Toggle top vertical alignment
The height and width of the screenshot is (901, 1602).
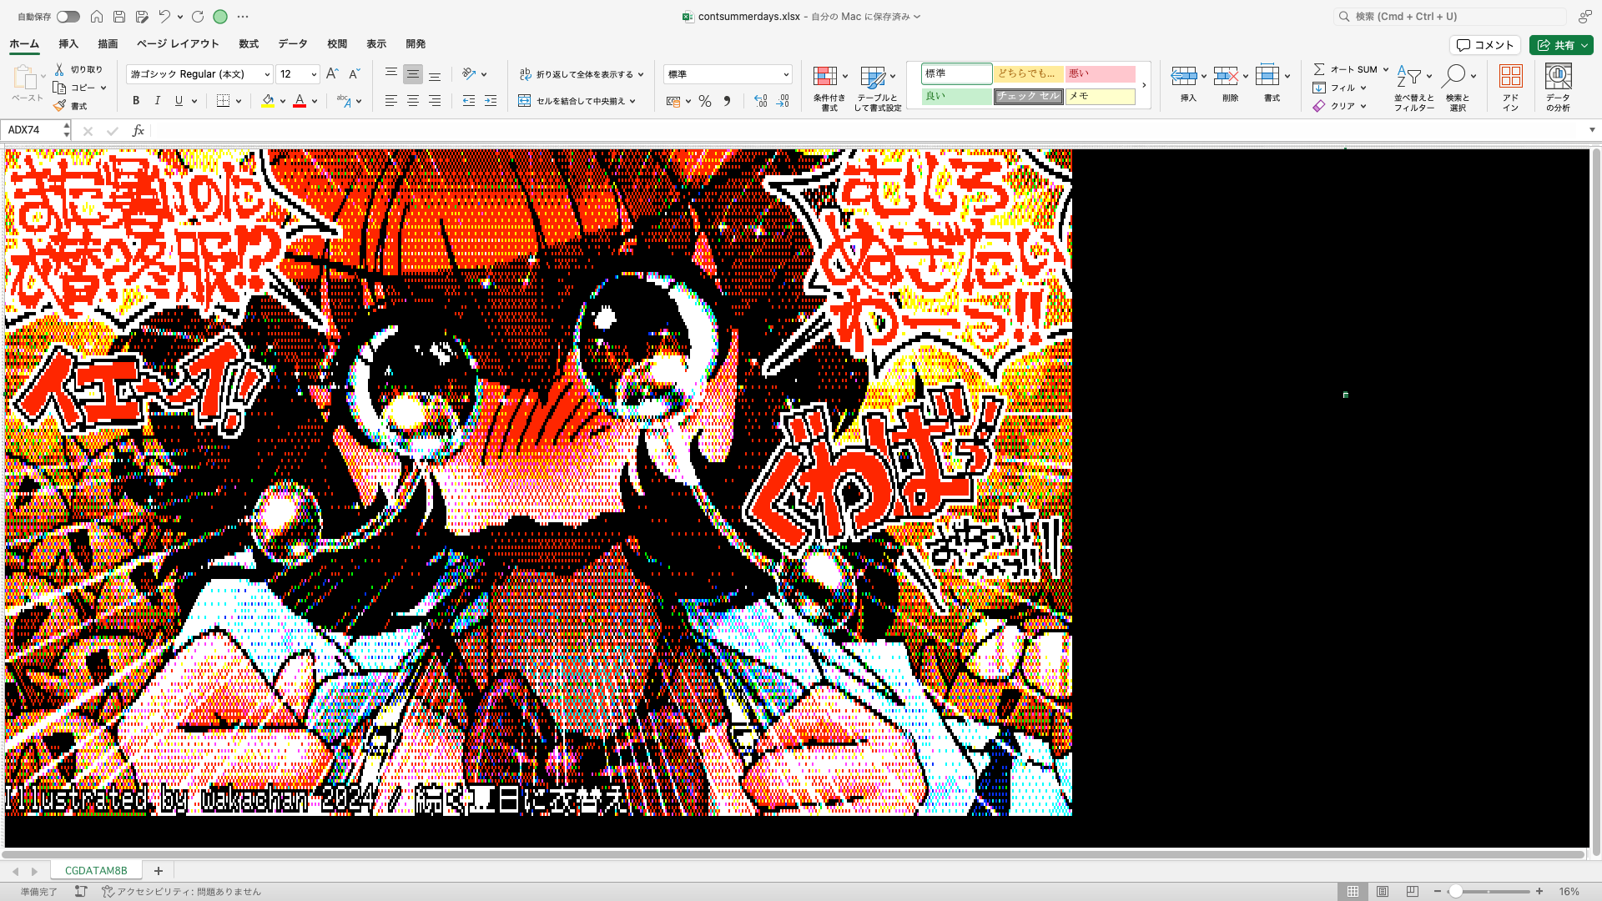point(390,74)
